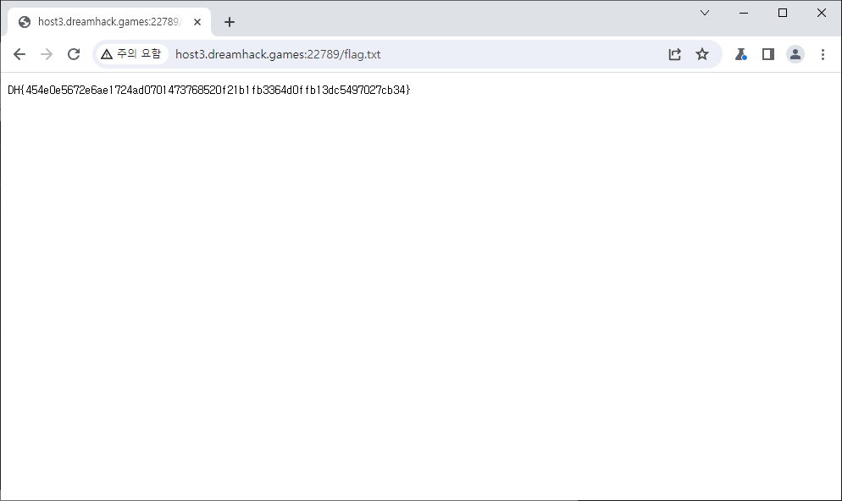Close the host3.dreamhack.games tab
The image size is (842, 501).
click(197, 22)
